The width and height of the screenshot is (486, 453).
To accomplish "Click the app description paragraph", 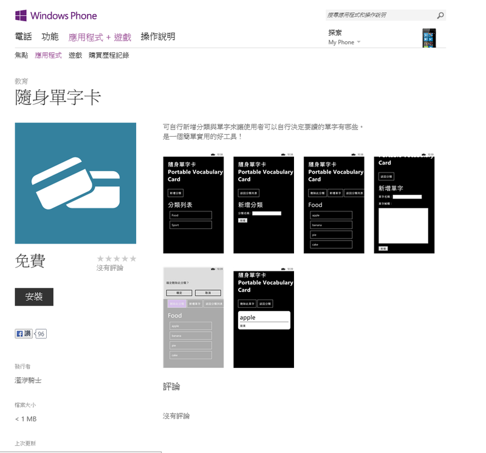I will [x=263, y=132].
